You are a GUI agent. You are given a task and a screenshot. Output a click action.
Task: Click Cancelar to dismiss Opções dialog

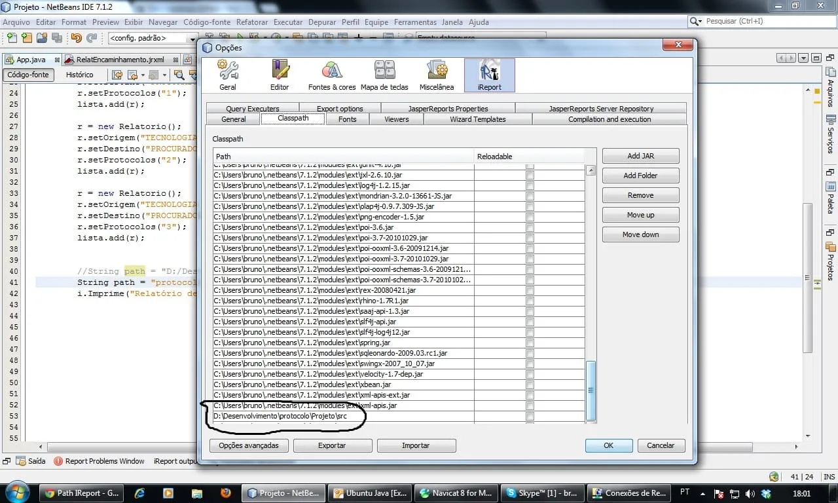tap(661, 445)
